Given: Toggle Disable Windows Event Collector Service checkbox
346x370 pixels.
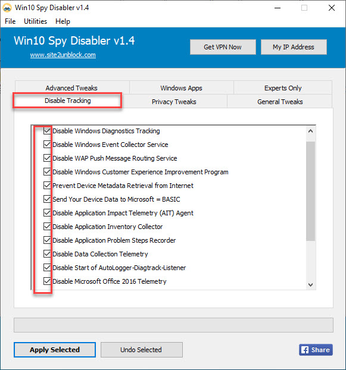Looking at the screenshot, I should pos(47,145).
